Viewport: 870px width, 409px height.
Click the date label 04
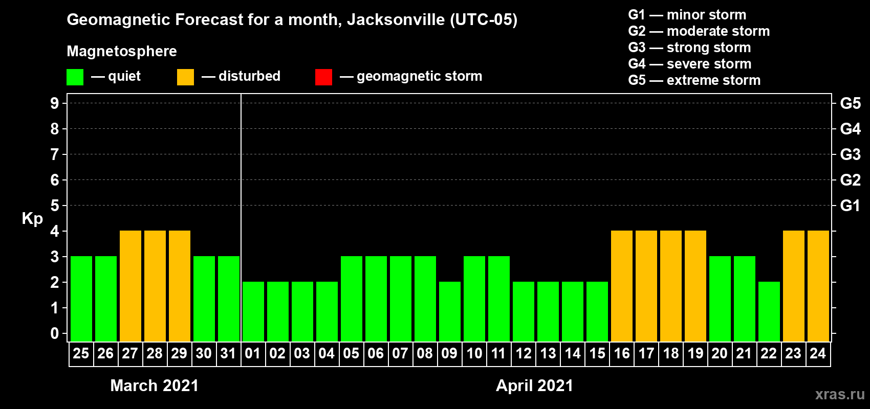tap(327, 353)
